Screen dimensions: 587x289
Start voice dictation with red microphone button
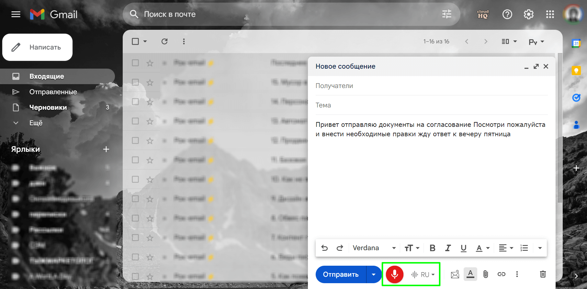(394, 274)
